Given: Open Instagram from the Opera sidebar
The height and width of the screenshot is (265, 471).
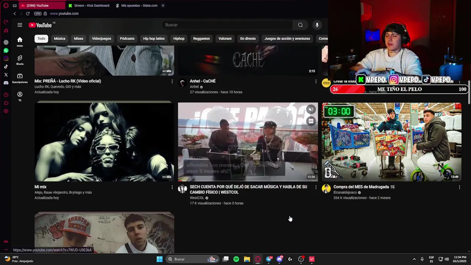Looking at the screenshot, I should click(6, 59).
